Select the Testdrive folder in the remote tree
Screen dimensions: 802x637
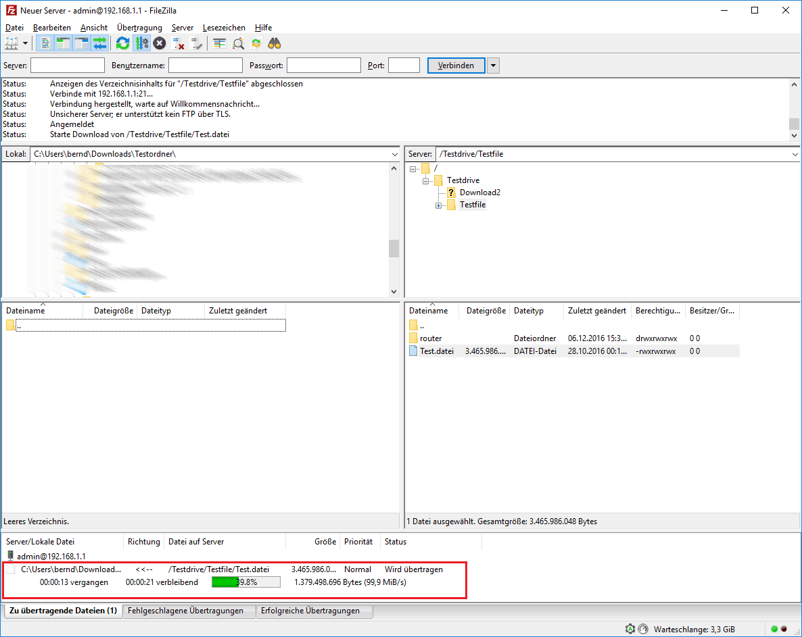(x=463, y=180)
